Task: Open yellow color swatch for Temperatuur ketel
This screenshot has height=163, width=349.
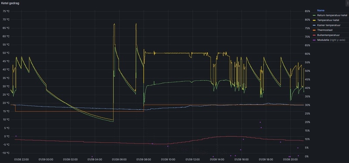Action: point(314,20)
